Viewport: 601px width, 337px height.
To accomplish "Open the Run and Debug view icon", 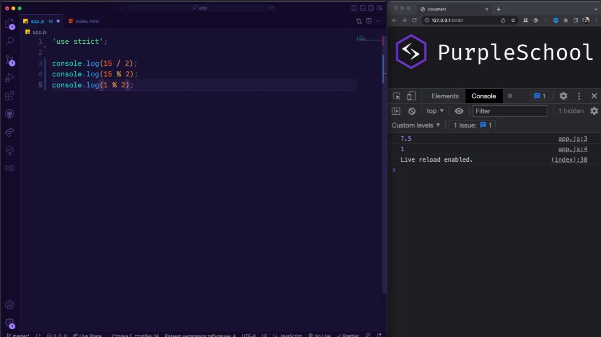I will 10,78.
